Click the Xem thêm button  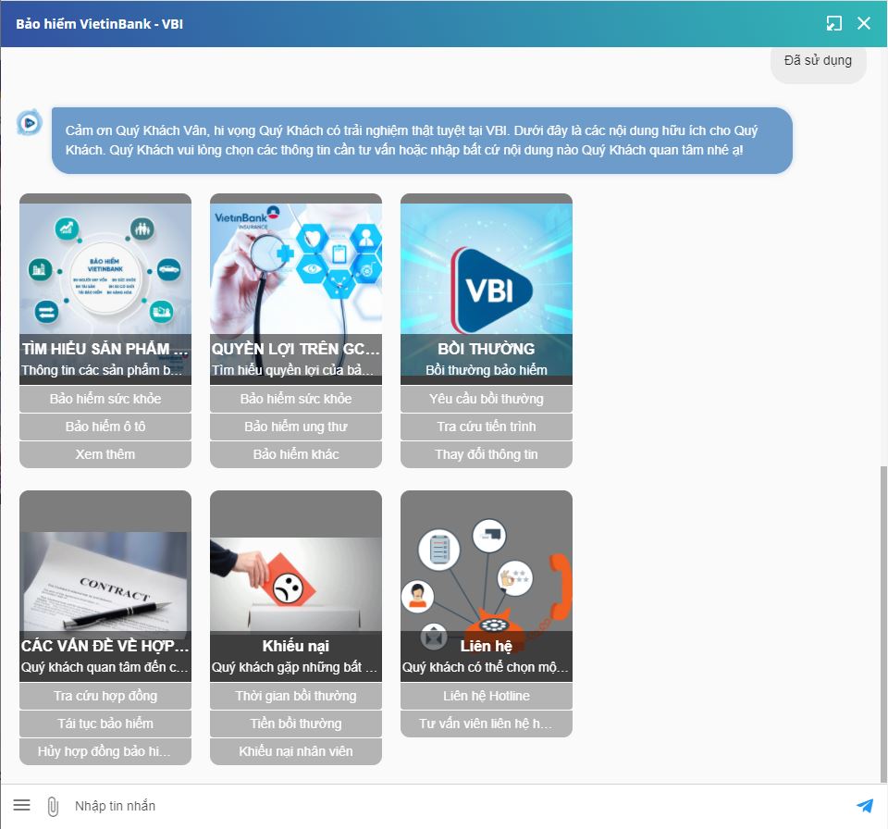[105, 454]
